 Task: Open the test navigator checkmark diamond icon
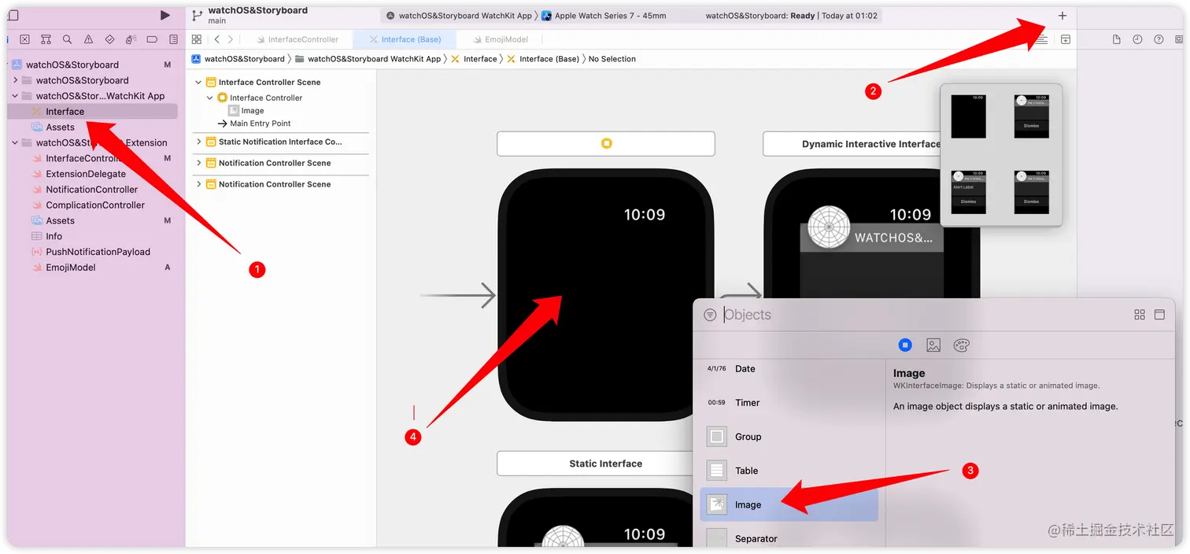click(109, 39)
